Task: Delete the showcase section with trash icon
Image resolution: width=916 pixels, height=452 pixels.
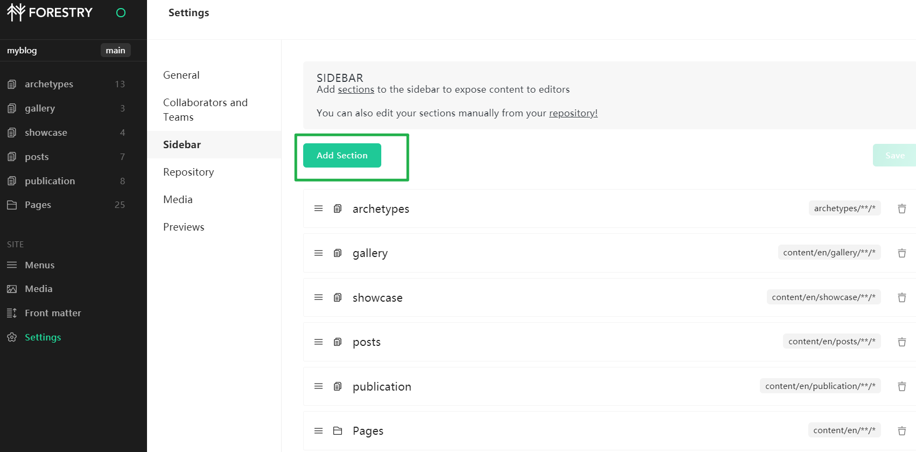Action: click(x=902, y=297)
